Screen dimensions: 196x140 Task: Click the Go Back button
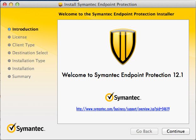(x=144, y=131)
